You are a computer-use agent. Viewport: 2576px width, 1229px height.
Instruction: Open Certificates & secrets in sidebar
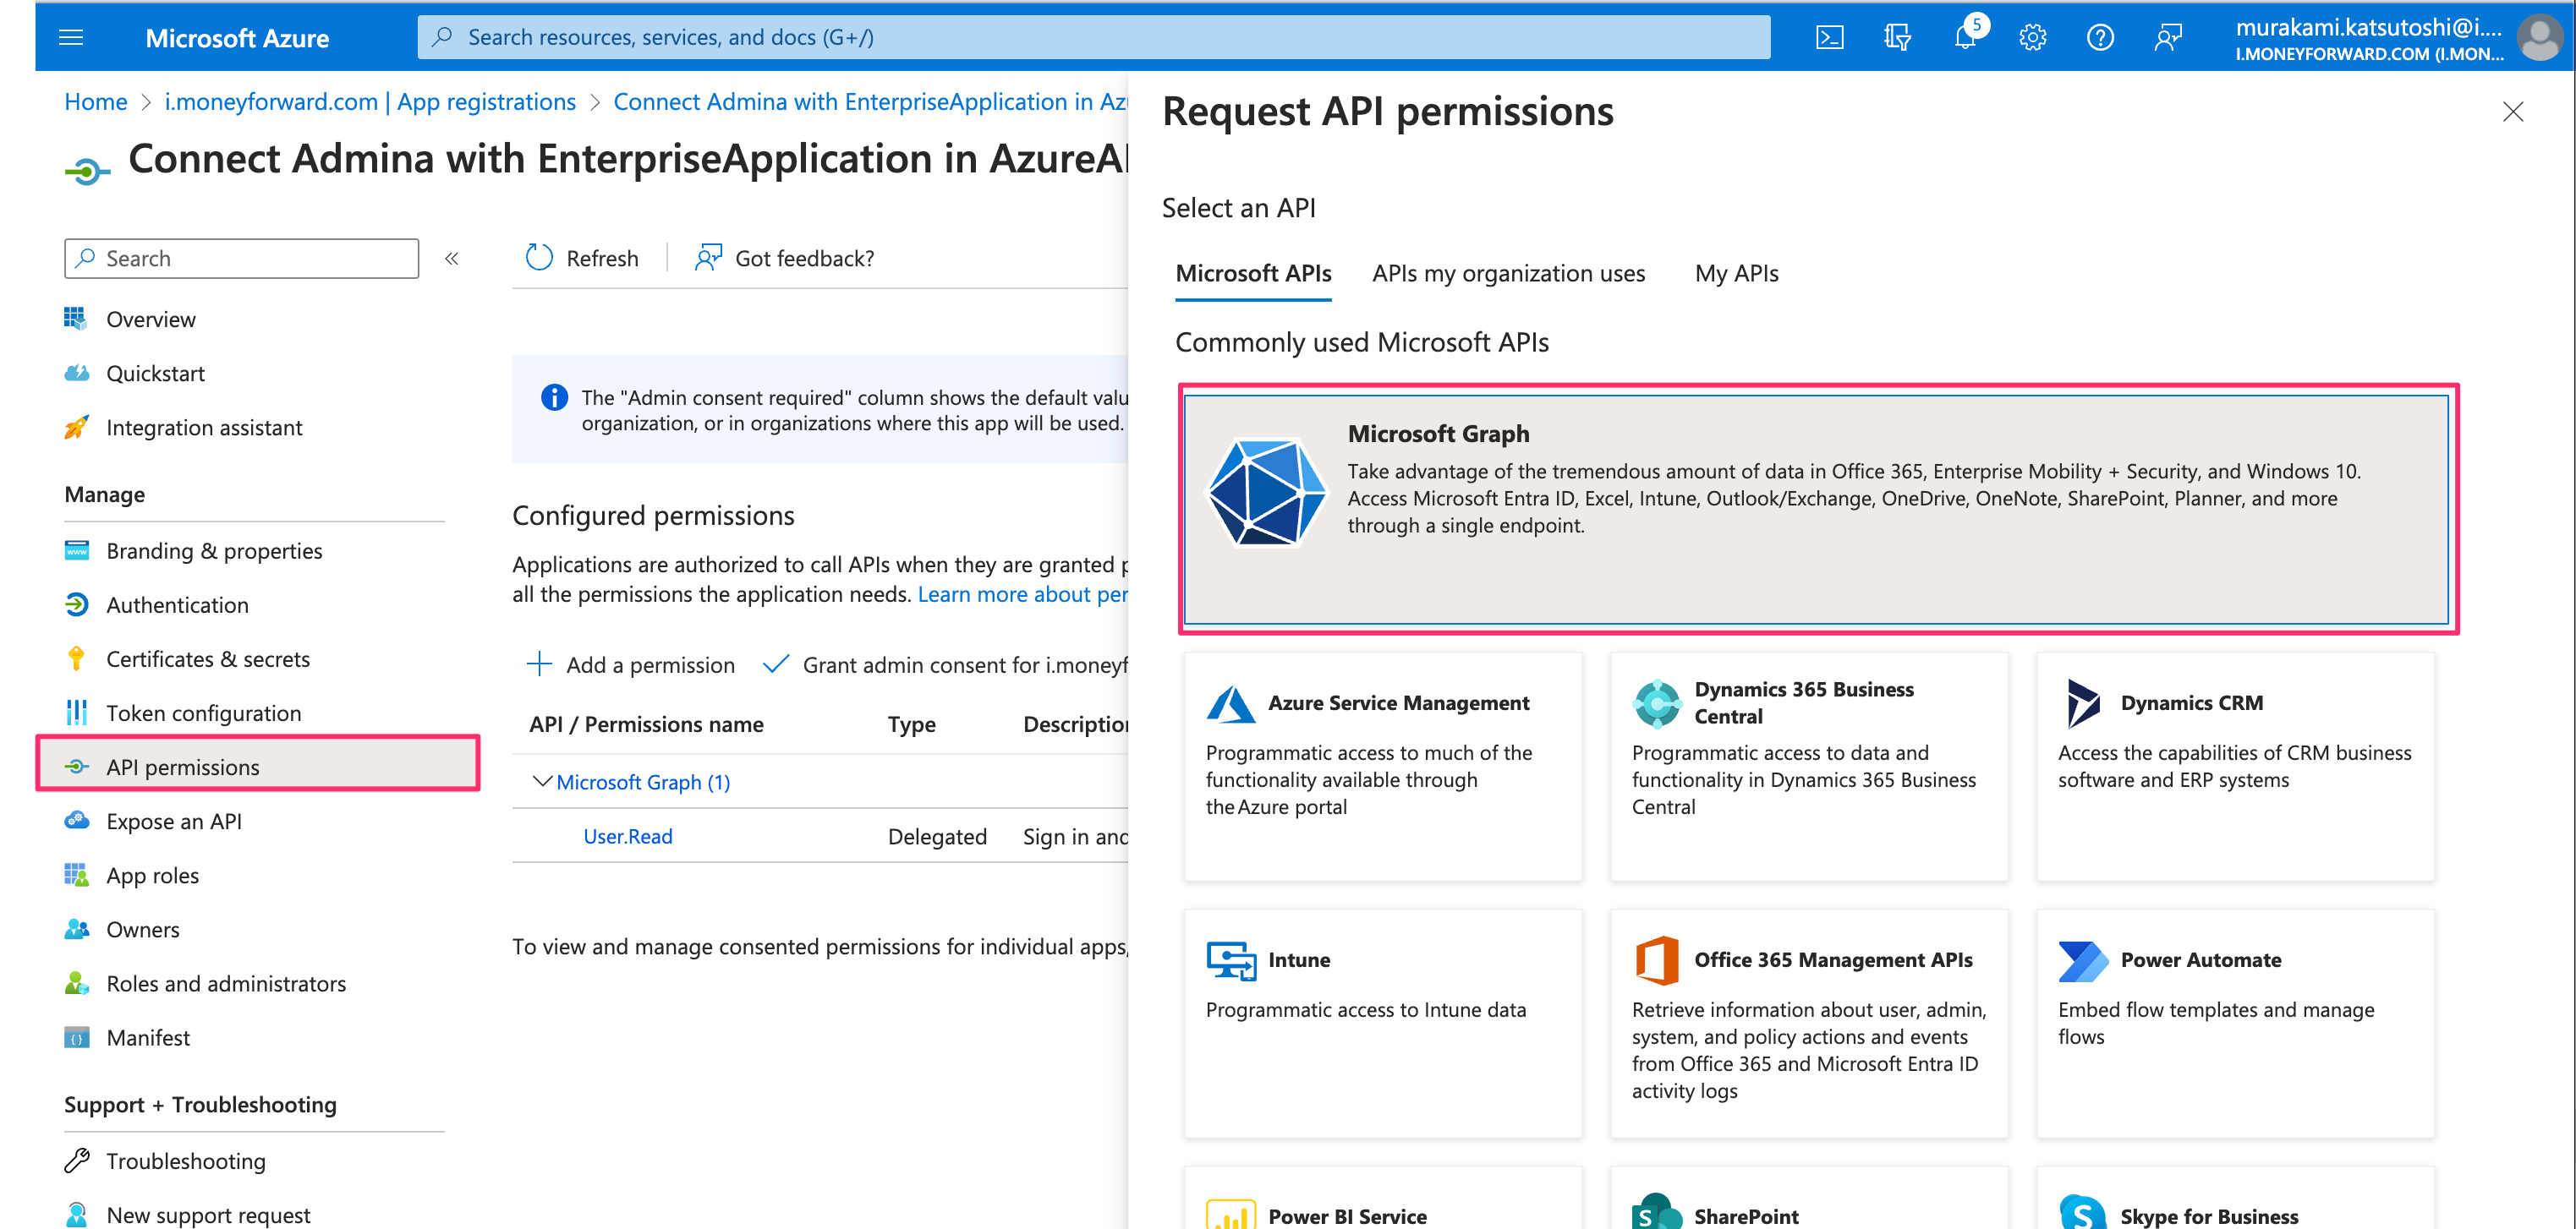pos(207,658)
